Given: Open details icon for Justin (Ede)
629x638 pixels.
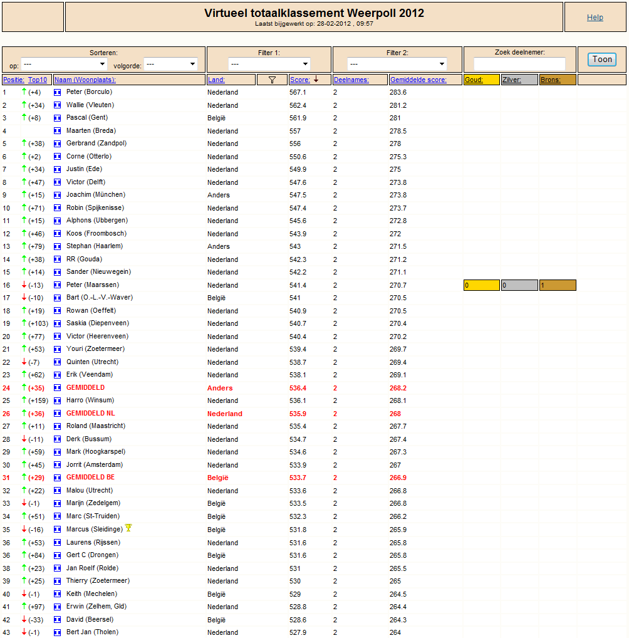Looking at the screenshot, I should (58, 169).
